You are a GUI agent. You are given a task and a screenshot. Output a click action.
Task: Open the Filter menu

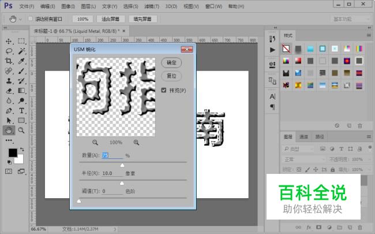click(x=152, y=6)
